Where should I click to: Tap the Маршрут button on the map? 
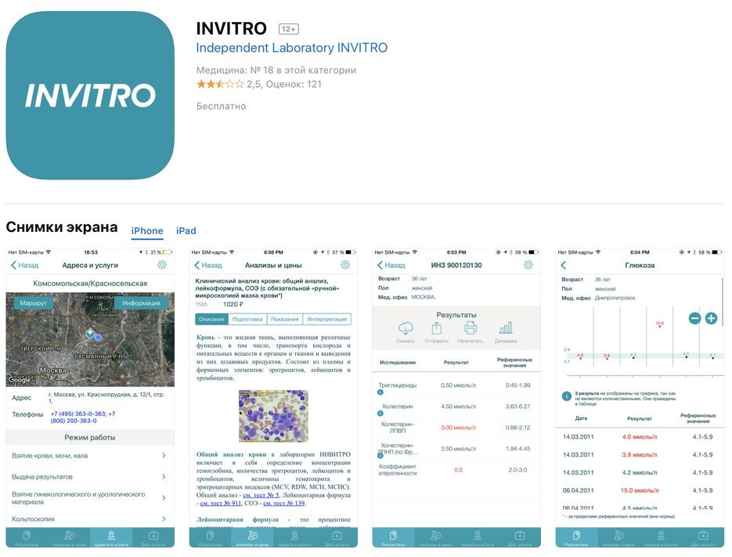(x=34, y=303)
